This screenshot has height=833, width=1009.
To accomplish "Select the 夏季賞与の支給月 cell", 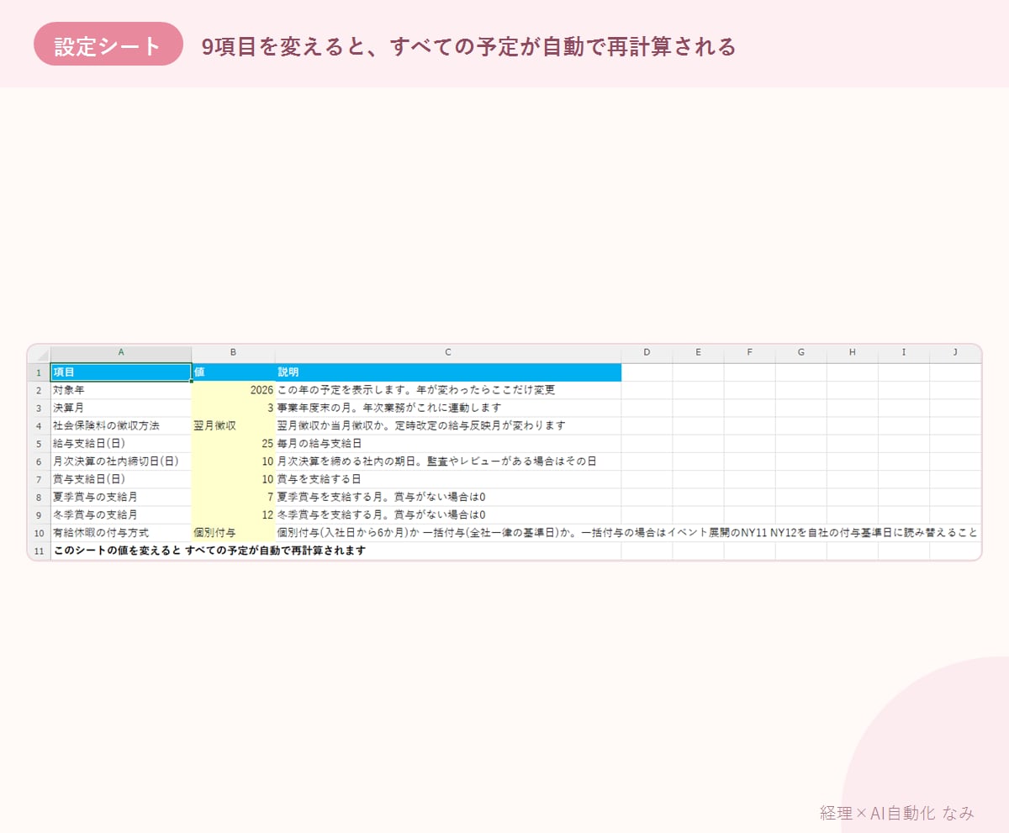I will pyautogui.click(x=121, y=497).
